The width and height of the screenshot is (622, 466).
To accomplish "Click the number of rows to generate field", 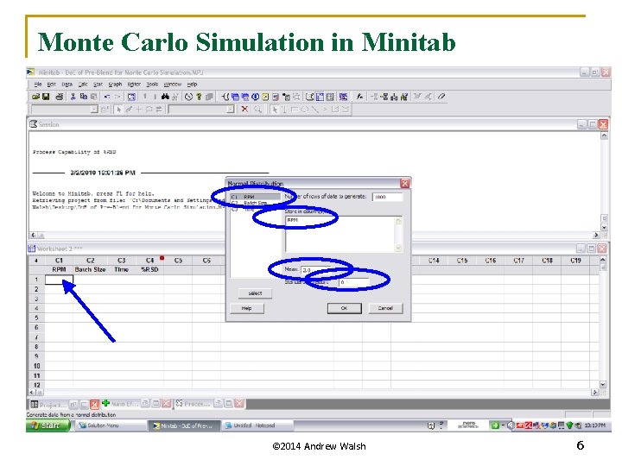I will coord(387,197).
